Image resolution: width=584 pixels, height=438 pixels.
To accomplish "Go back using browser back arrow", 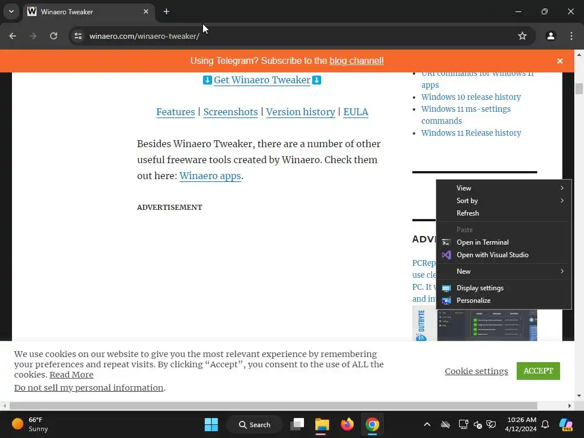I will (13, 36).
